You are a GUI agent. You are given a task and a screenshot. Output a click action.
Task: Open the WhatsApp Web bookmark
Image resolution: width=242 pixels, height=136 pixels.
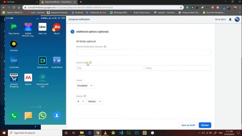tap(118, 12)
